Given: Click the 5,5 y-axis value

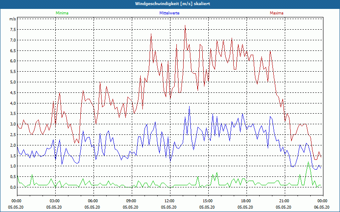Looking at the screenshot, I should pos(13,72).
